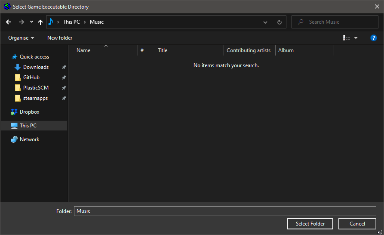Image resolution: width=384 pixels, height=235 pixels.
Task: Open the recent locations dropdown arrow
Action: click(x=31, y=22)
